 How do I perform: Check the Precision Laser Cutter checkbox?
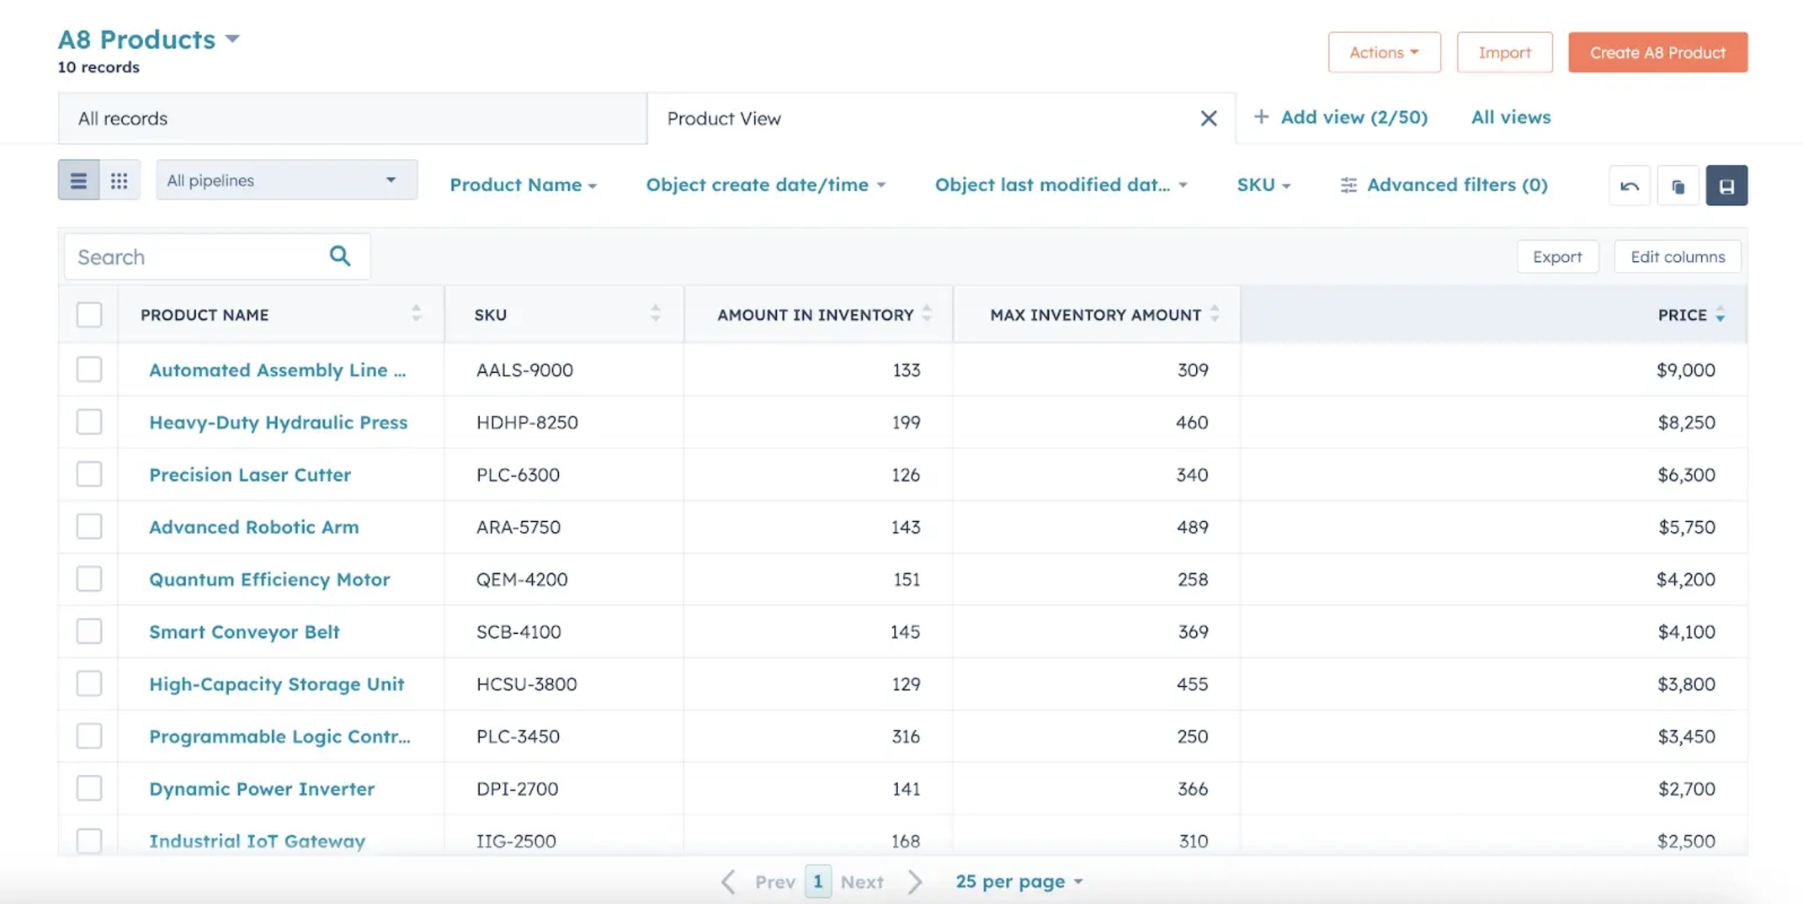tap(89, 474)
